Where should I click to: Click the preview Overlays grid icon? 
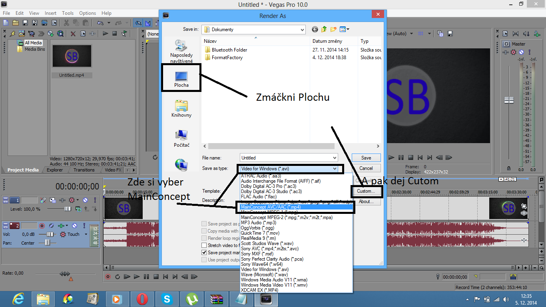coord(420,34)
